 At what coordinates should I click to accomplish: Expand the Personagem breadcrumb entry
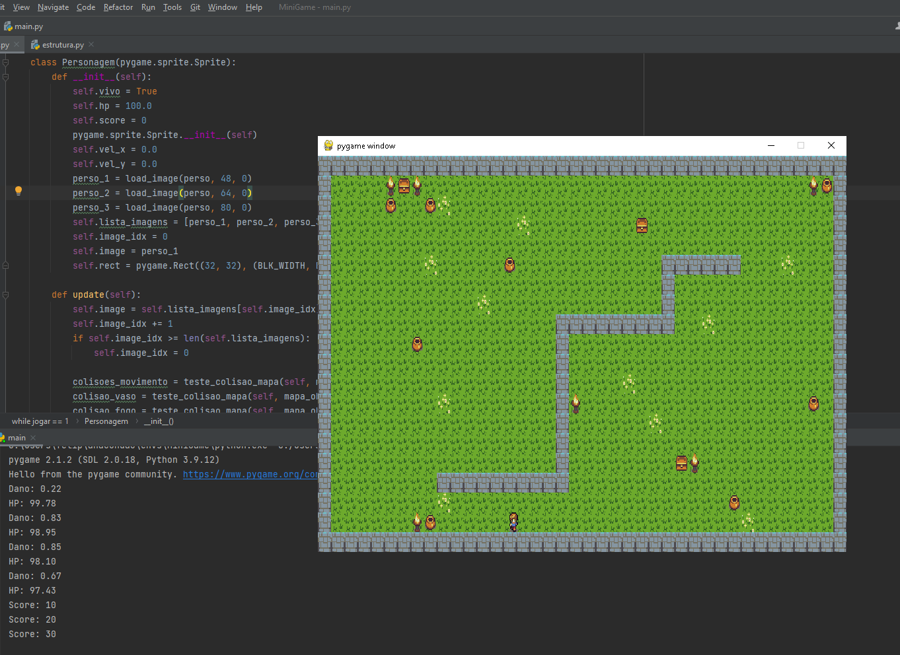tap(106, 421)
